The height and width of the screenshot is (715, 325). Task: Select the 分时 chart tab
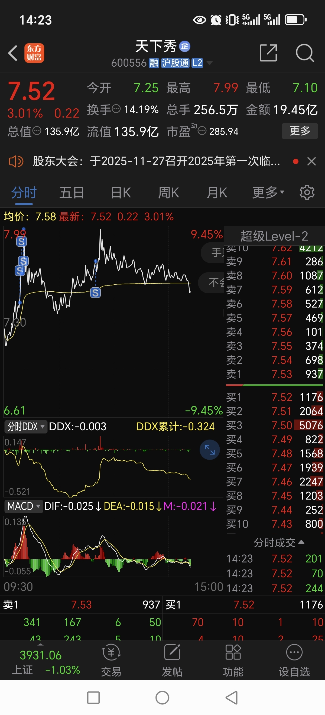click(24, 192)
